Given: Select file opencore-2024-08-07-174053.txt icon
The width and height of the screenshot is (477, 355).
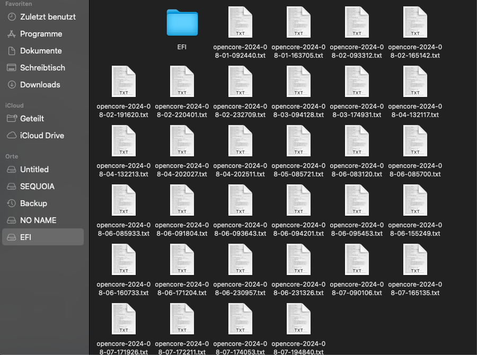Looking at the screenshot, I should tap(240, 318).
